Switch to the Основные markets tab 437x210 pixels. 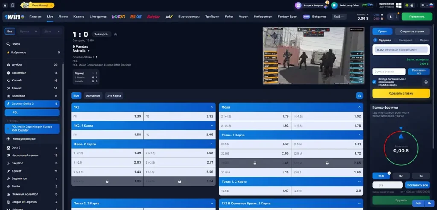pos(93,96)
